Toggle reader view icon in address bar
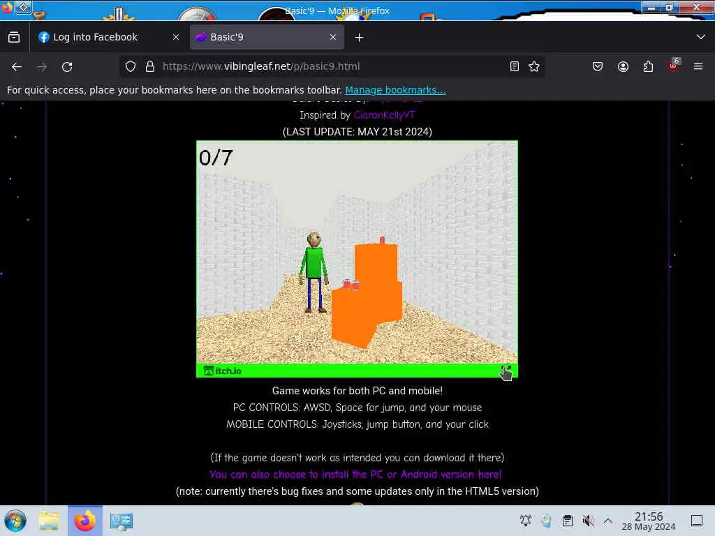The image size is (715, 536). click(515, 66)
